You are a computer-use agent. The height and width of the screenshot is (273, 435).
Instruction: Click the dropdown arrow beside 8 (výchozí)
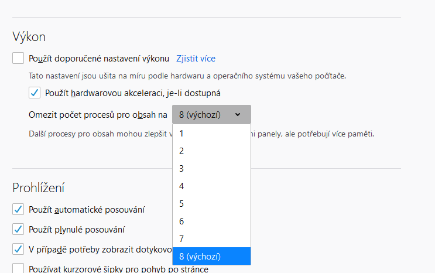[238, 115]
